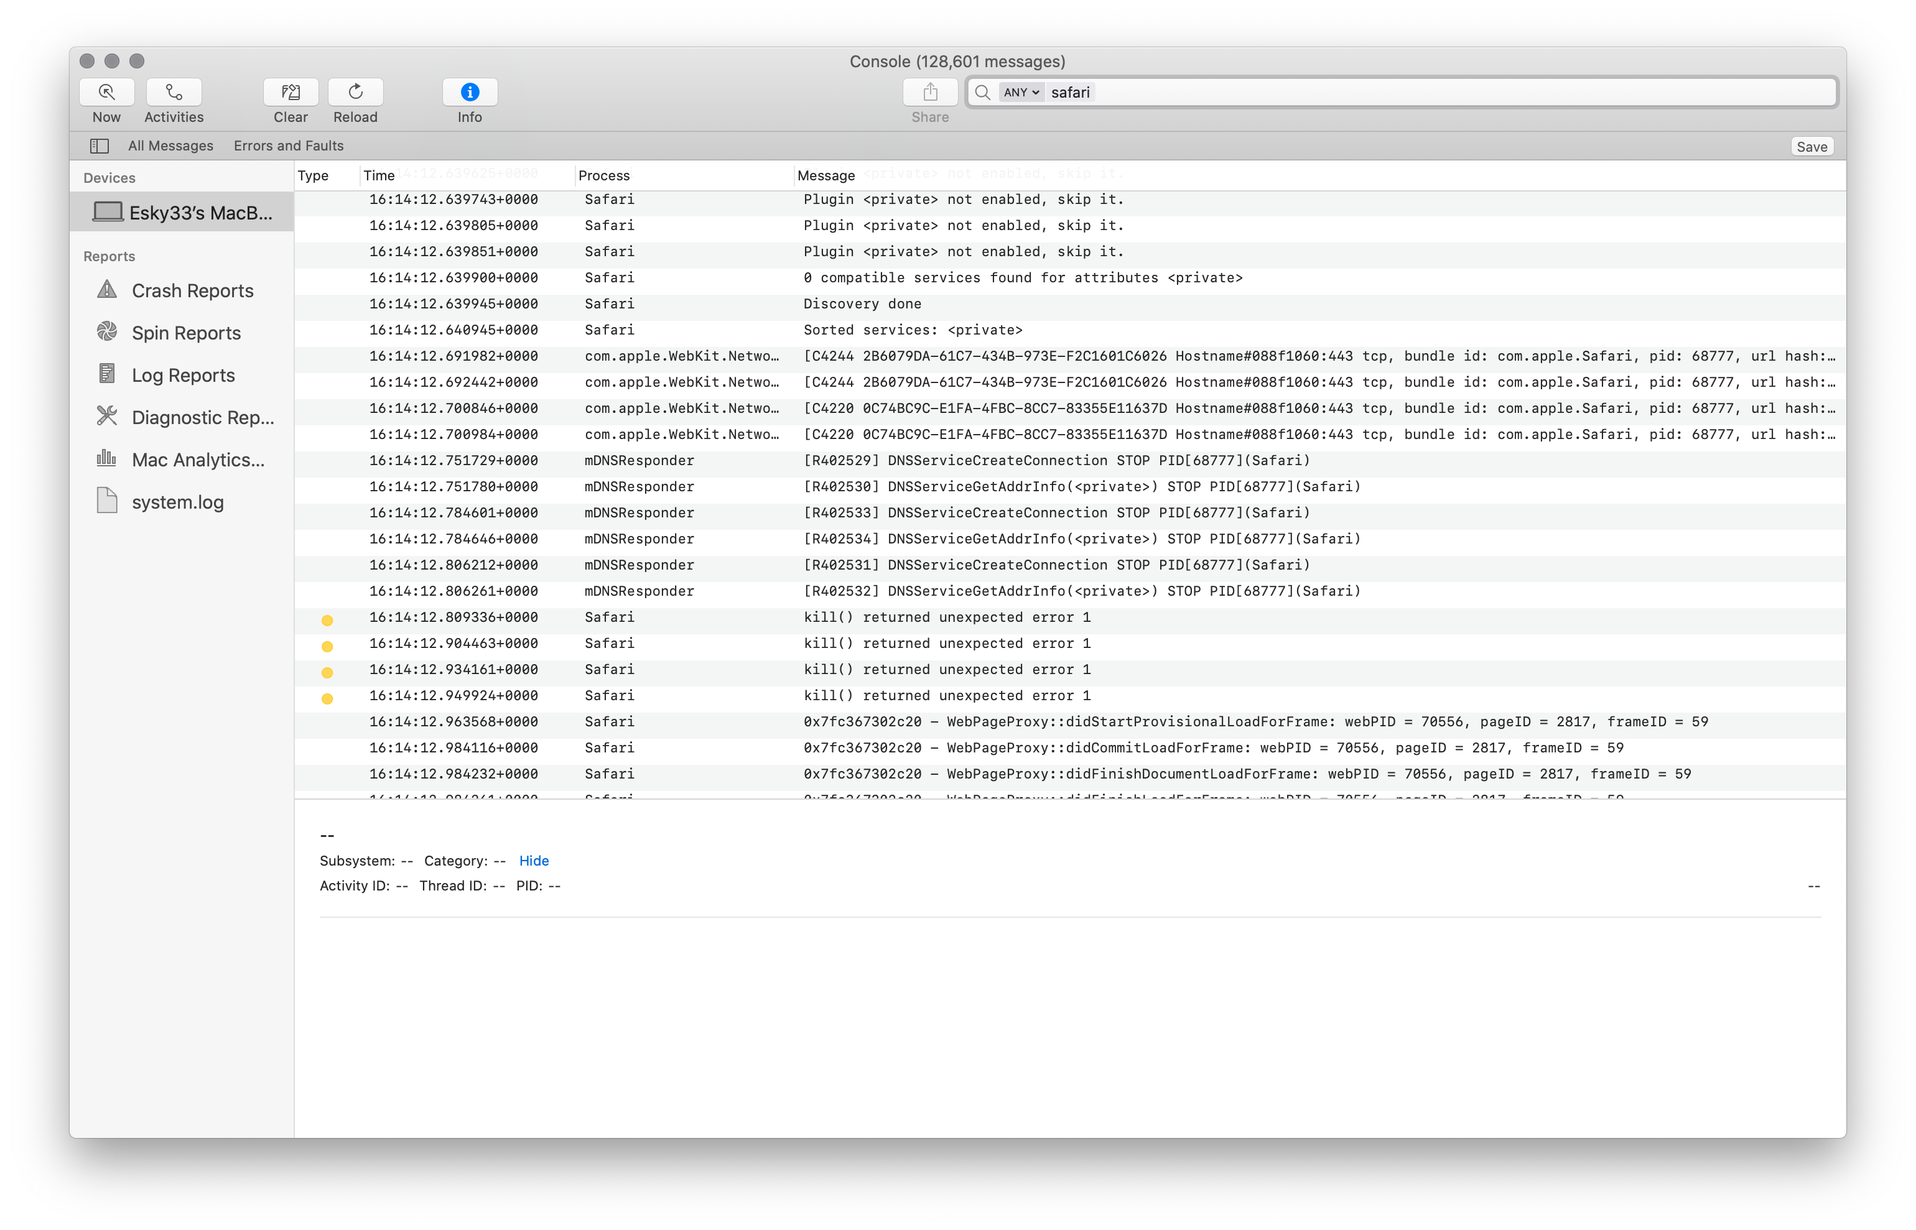Open the ANY search filter dropdown
The width and height of the screenshot is (1916, 1230).
pos(1021,92)
